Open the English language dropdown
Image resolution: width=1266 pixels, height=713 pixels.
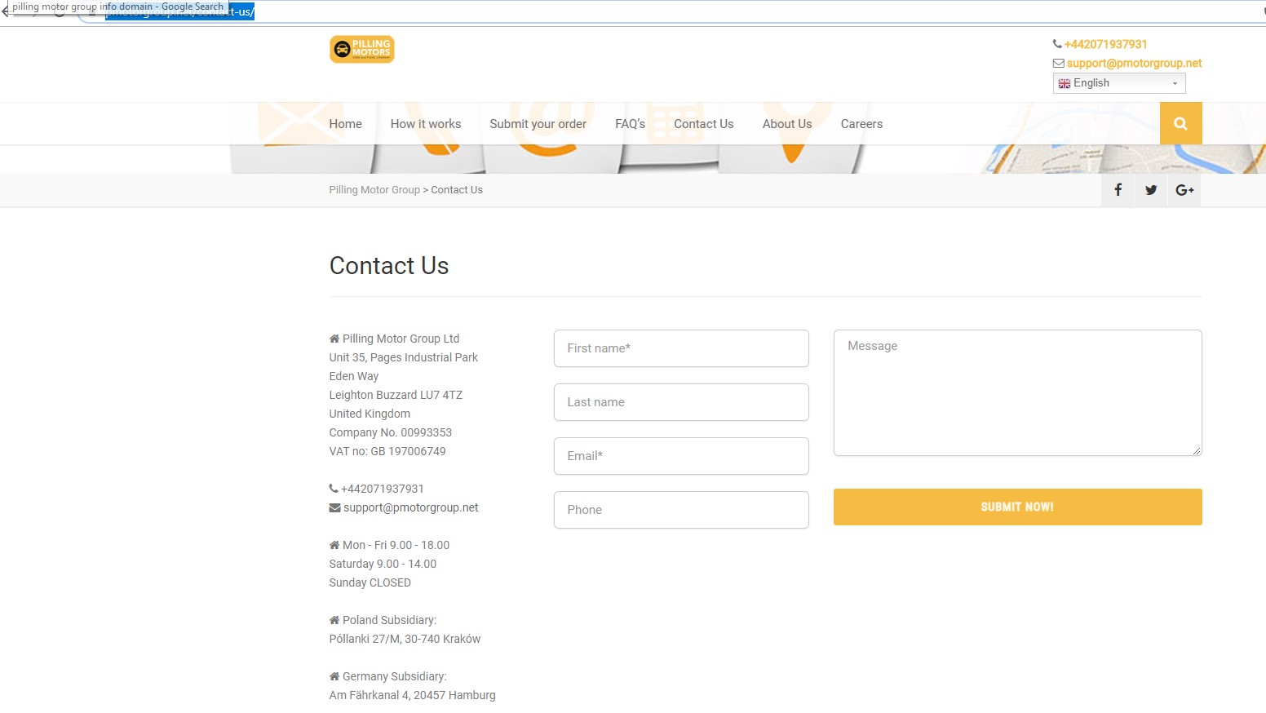click(x=1119, y=83)
